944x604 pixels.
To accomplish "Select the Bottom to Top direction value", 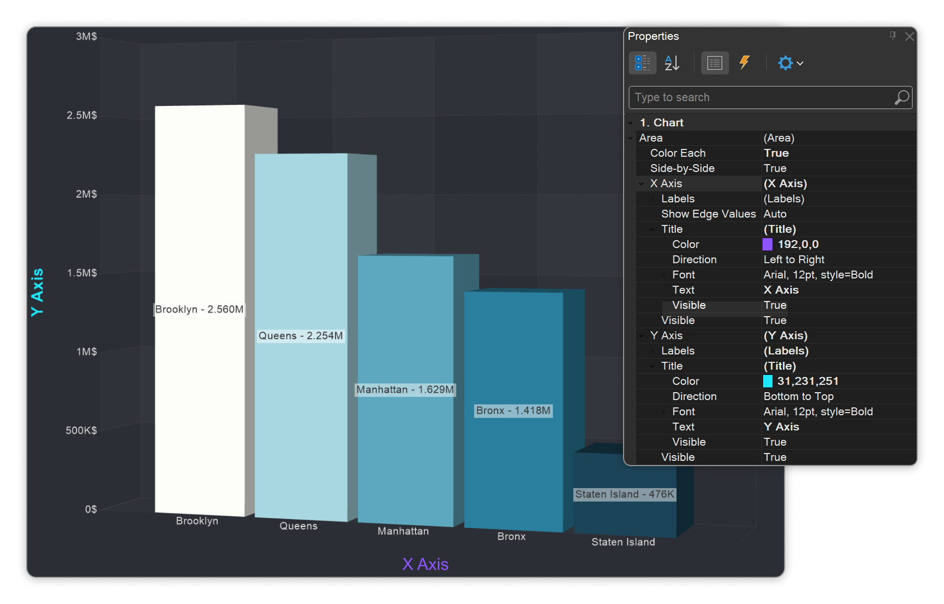I will click(799, 396).
